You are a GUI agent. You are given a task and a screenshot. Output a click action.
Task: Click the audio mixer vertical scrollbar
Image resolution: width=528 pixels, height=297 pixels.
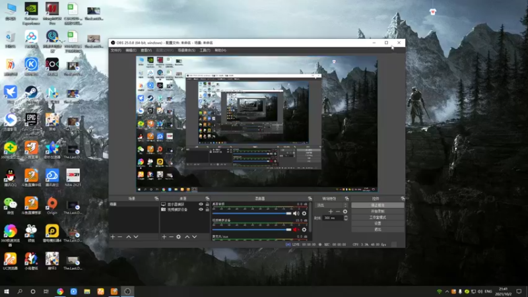pyautogui.click(x=310, y=217)
